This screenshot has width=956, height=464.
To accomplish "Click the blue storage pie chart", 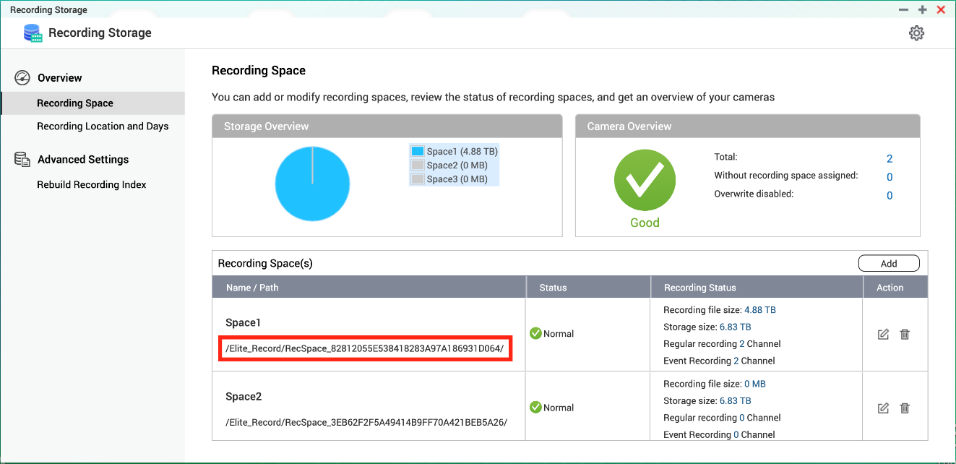I will (x=312, y=184).
